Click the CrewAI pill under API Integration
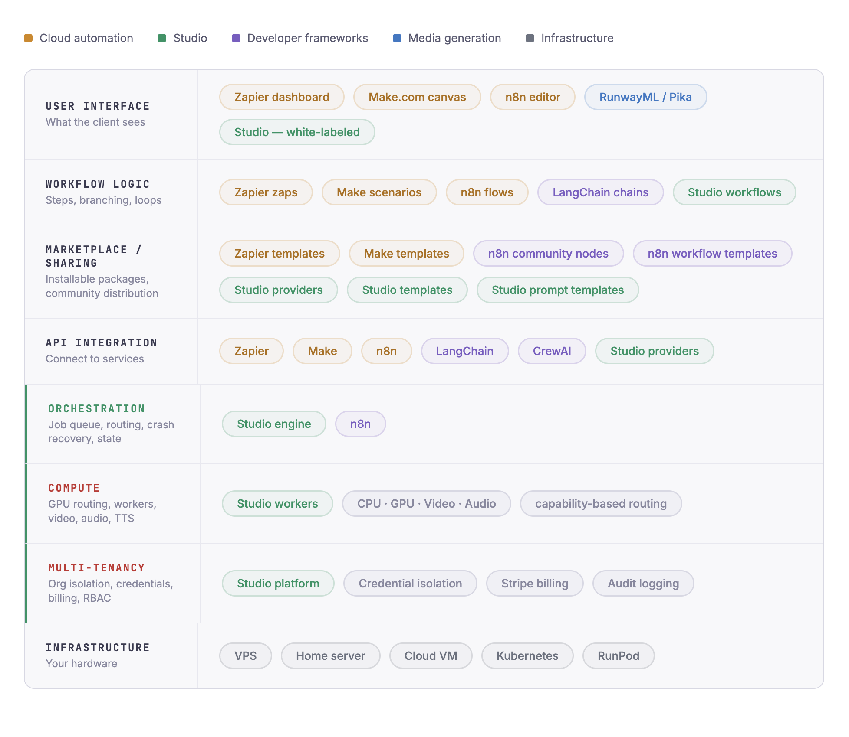849x737 pixels. coord(552,351)
